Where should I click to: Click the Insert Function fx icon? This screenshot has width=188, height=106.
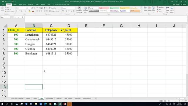coord(22,17)
